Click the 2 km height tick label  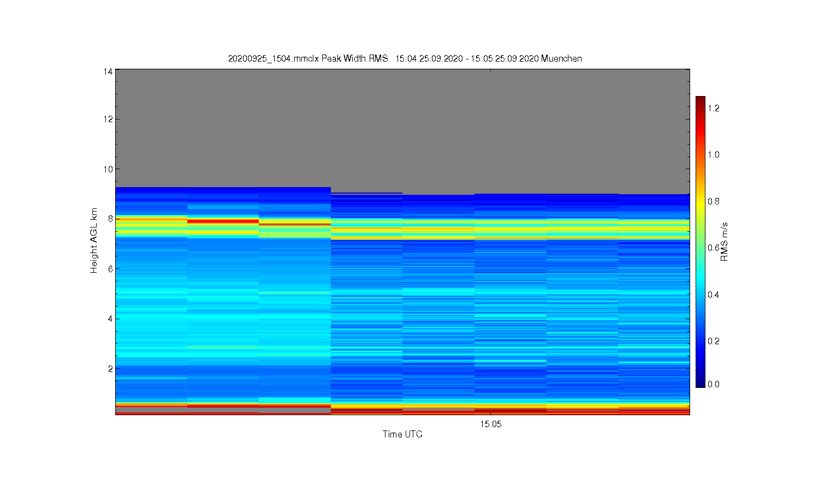[x=110, y=368]
